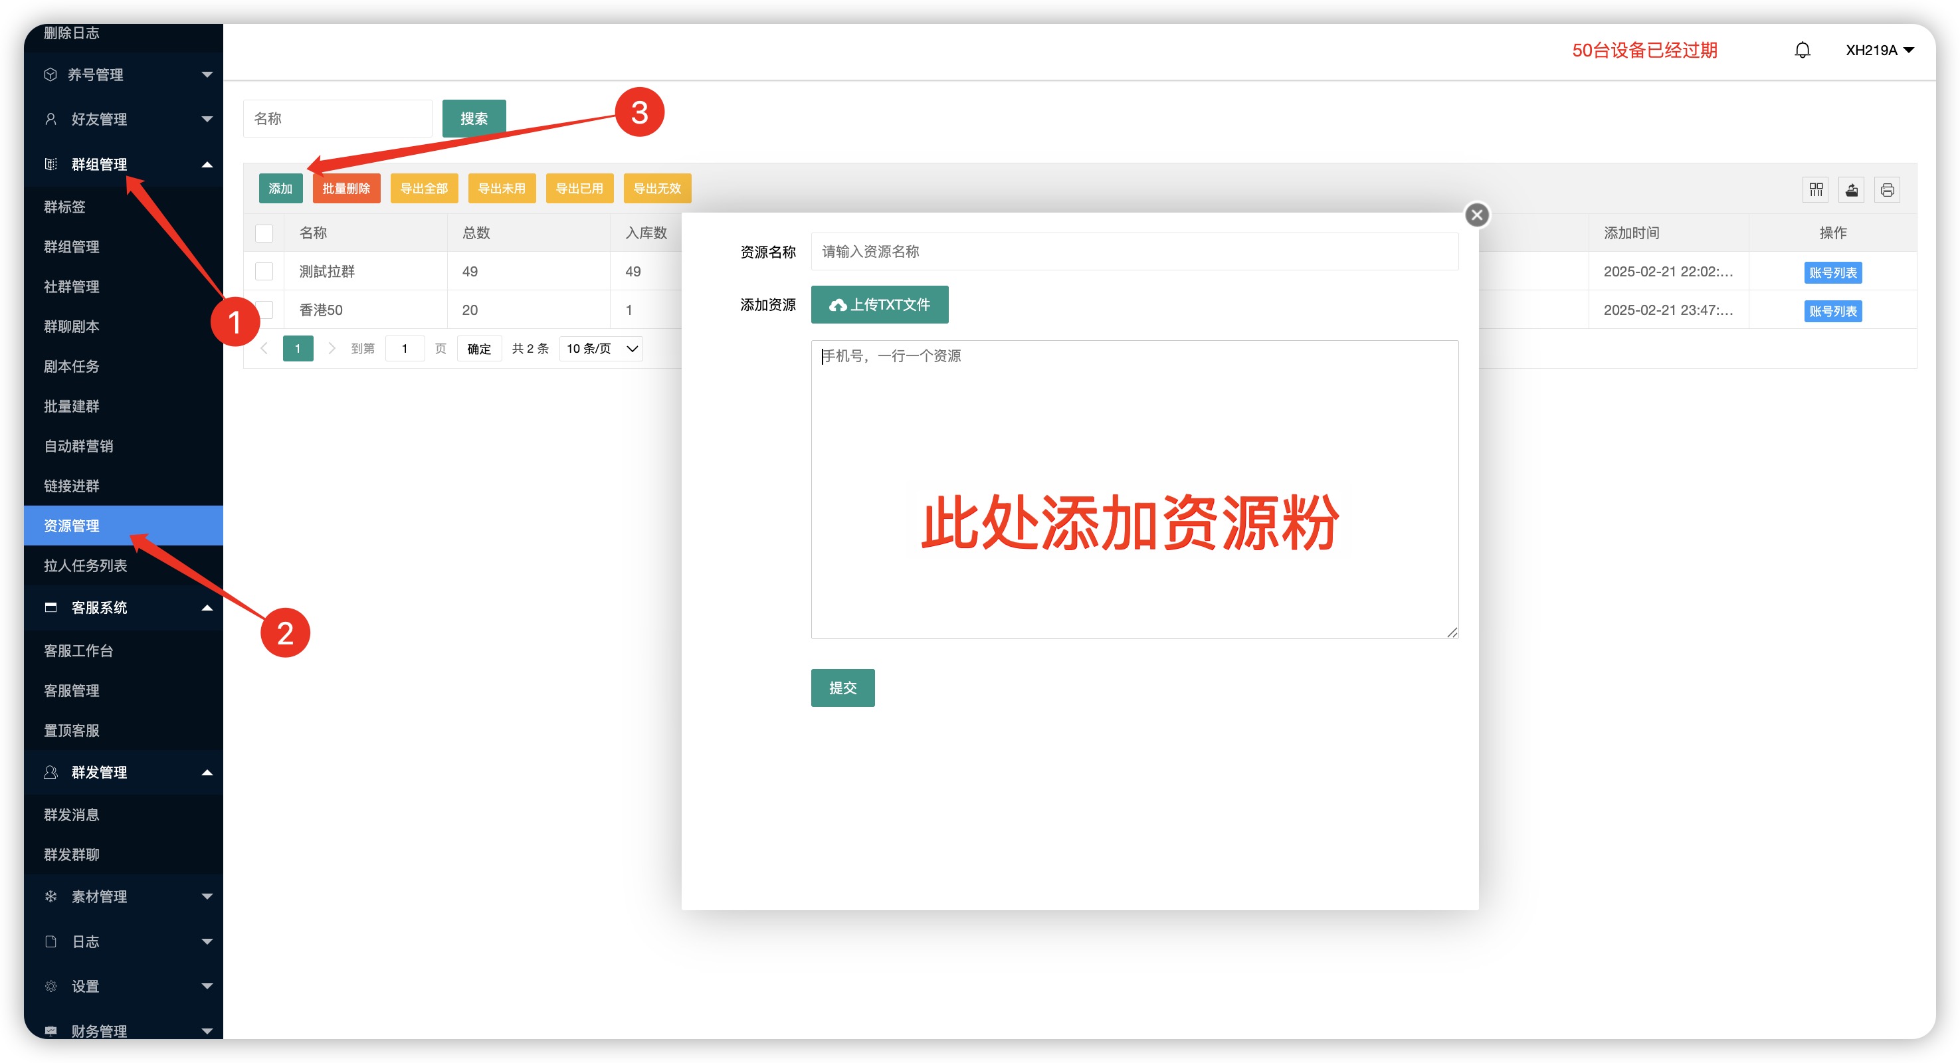Open the XH219A account dropdown

point(1880,50)
